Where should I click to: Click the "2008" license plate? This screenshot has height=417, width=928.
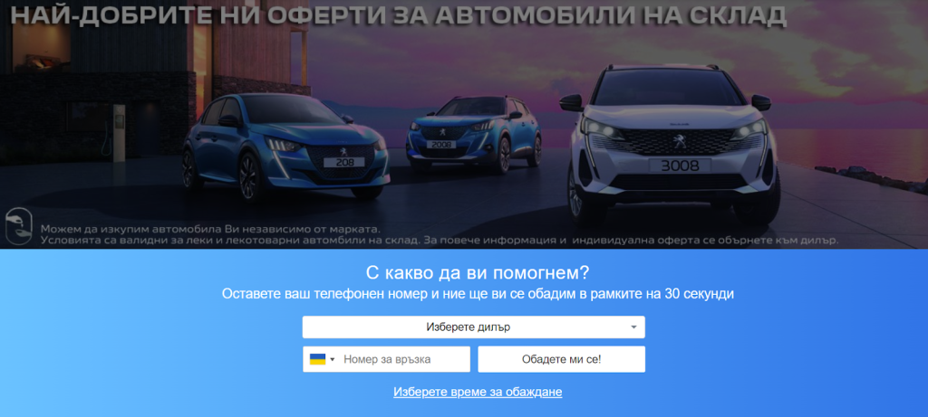pos(441,144)
